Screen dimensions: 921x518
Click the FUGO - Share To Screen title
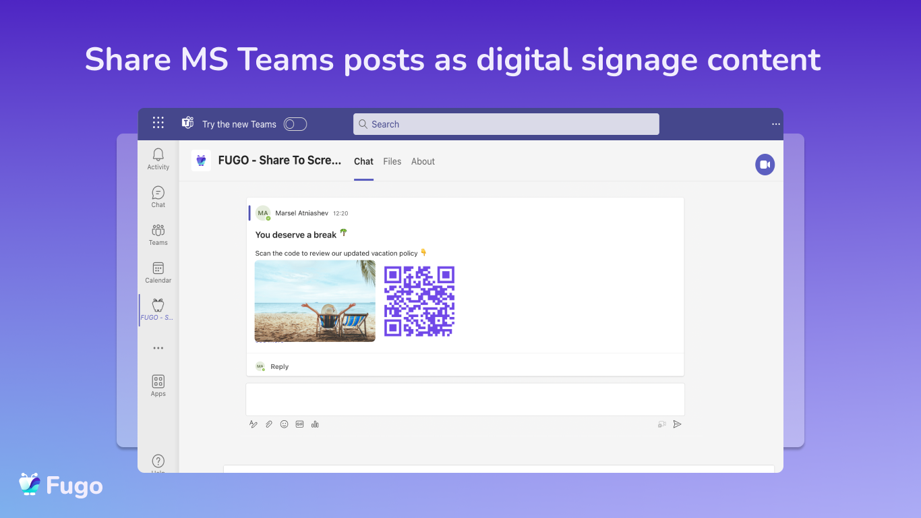[280, 161]
